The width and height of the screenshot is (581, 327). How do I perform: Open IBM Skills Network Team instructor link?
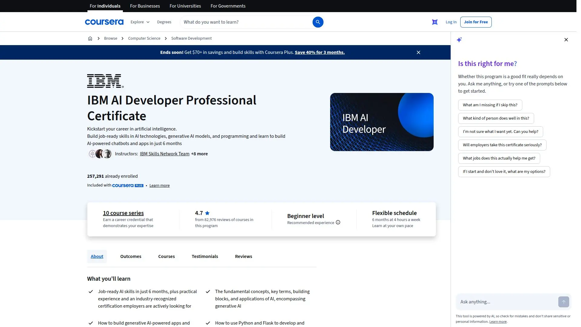click(165, 154)
